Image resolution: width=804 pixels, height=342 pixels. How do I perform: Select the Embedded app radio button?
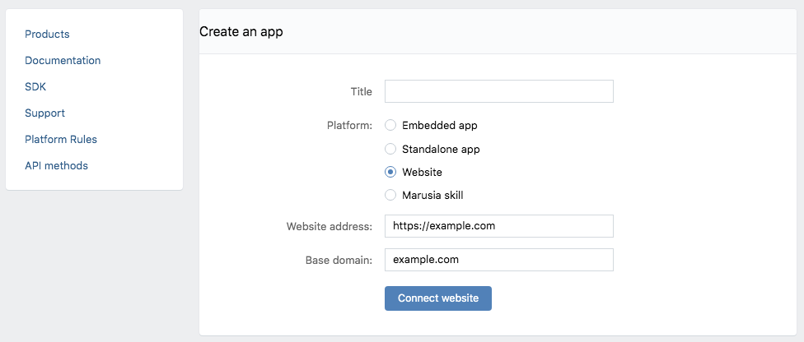(x=390, y=125)
